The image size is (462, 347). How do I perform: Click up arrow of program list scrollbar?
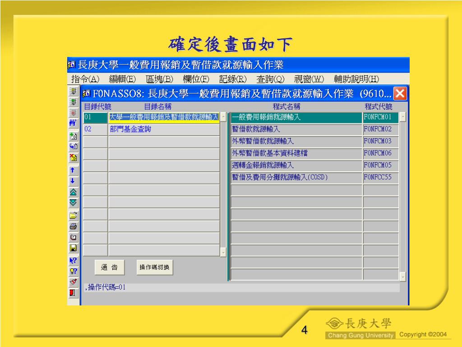tap(402, 117)
